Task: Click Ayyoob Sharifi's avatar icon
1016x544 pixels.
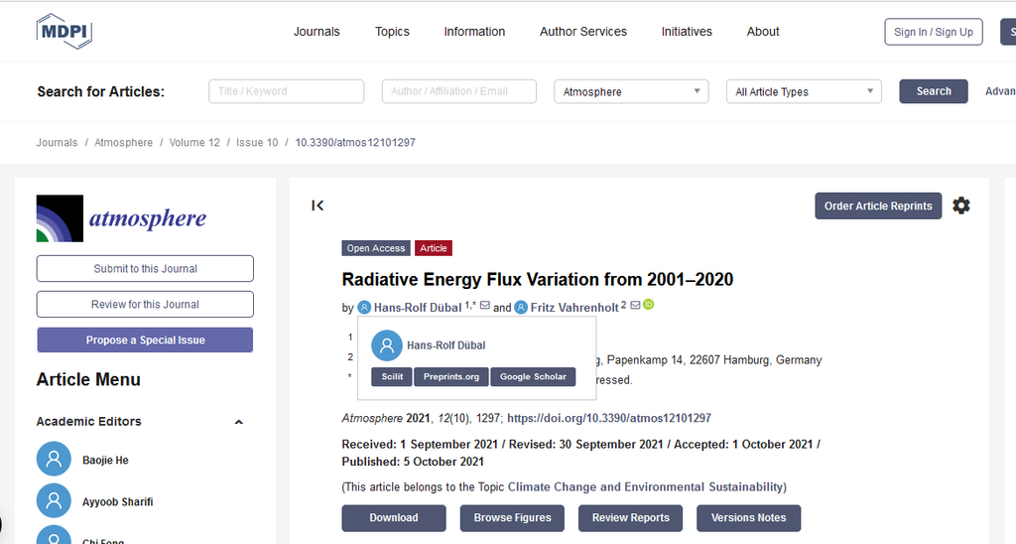Action: point(54,501)
